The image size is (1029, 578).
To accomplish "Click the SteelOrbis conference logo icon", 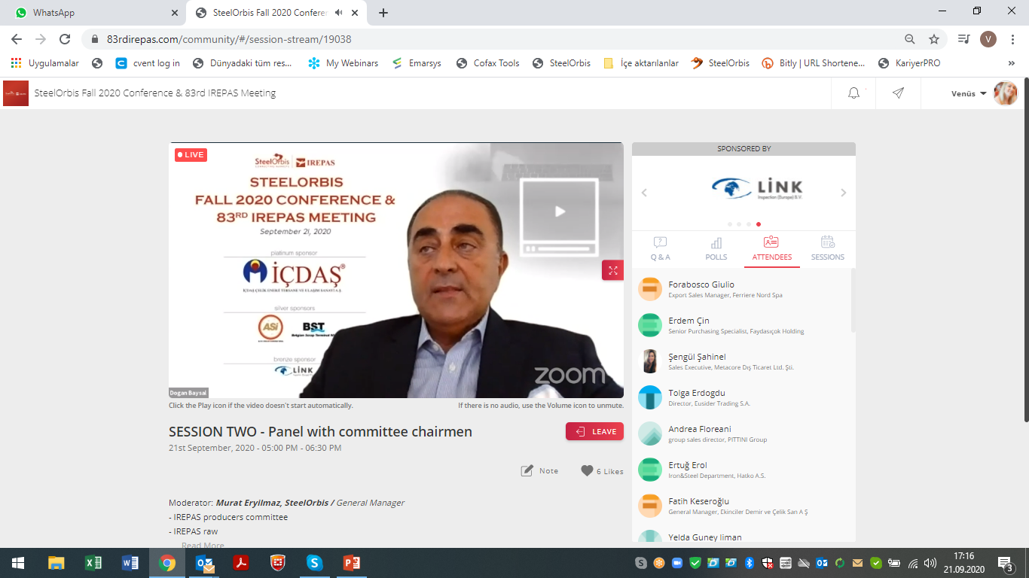I will [x=16, y=93].
